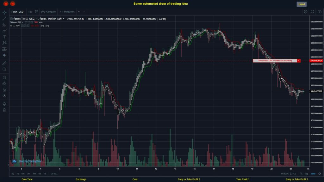This screenshot has width=324, height=182.
Task: Open the 1m interval dropdown
Action: coord(30,12)
